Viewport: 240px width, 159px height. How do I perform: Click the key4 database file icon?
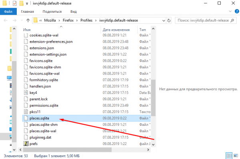pos(26,93)
